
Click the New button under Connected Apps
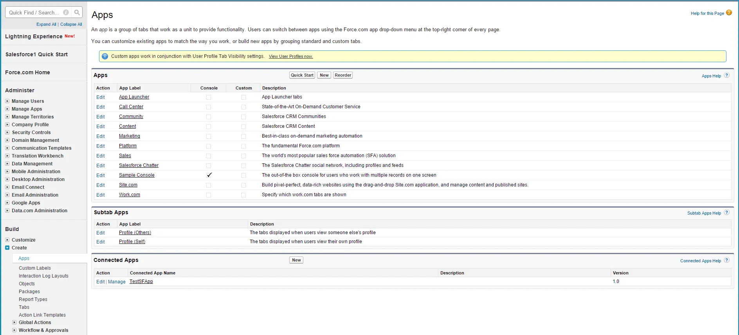click(x=296, y=260)
